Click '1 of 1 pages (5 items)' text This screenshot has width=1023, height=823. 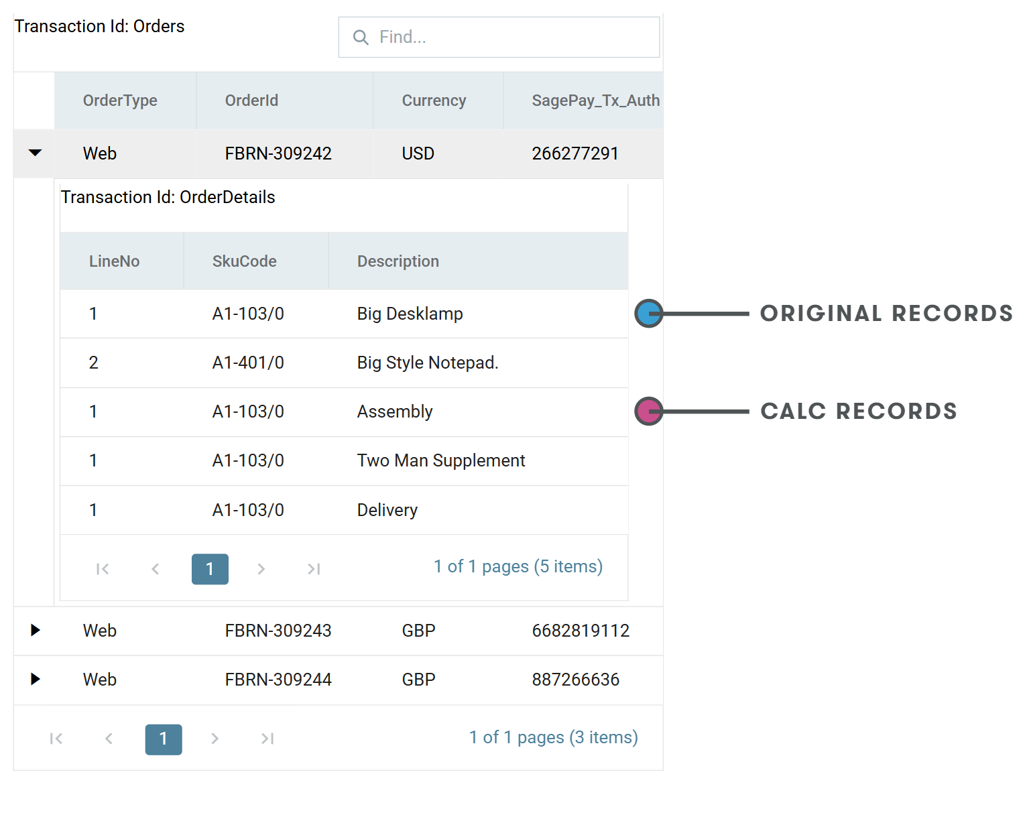click(x=518, y=567)
